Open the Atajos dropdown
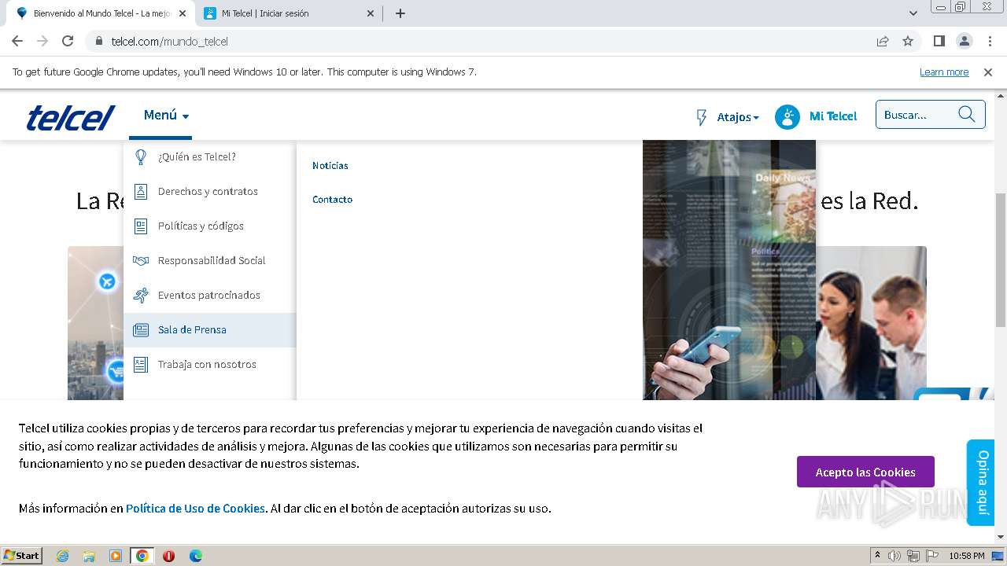1007x566 pixels. [x=738, y=117]
